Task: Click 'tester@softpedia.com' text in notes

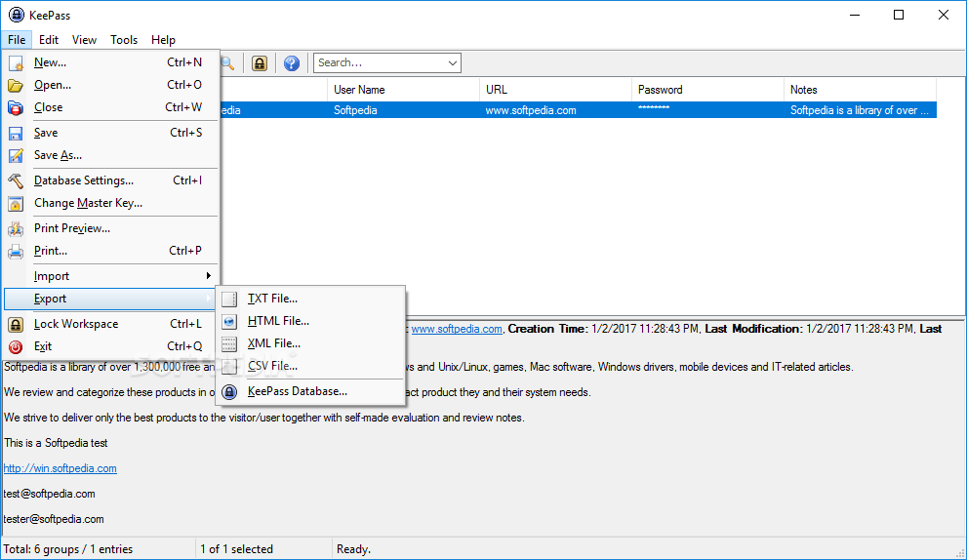Action: [x=54, y=519]
